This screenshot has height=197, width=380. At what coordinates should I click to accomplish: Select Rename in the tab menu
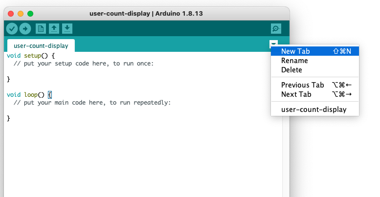pyautogui.click(x=294, y=61)
